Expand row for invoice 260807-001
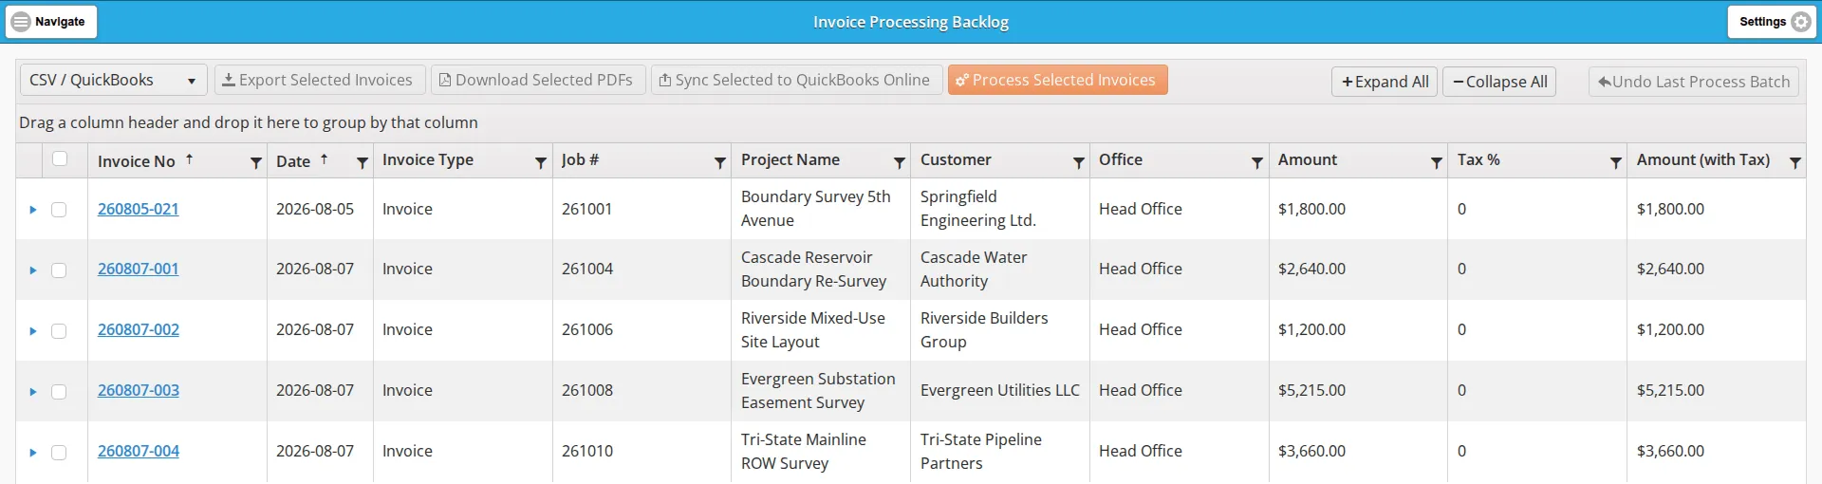 click(x=32, y=270)
